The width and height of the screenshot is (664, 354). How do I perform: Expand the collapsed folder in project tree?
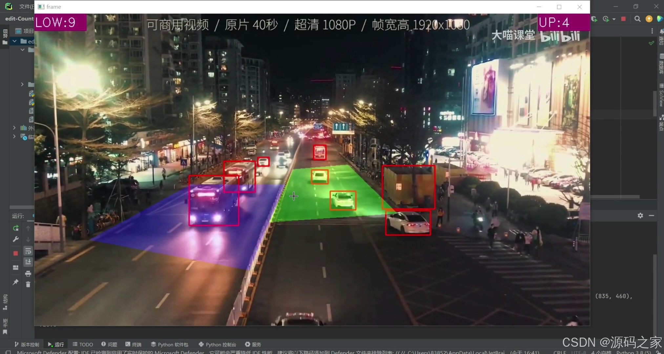click(22, 84)
